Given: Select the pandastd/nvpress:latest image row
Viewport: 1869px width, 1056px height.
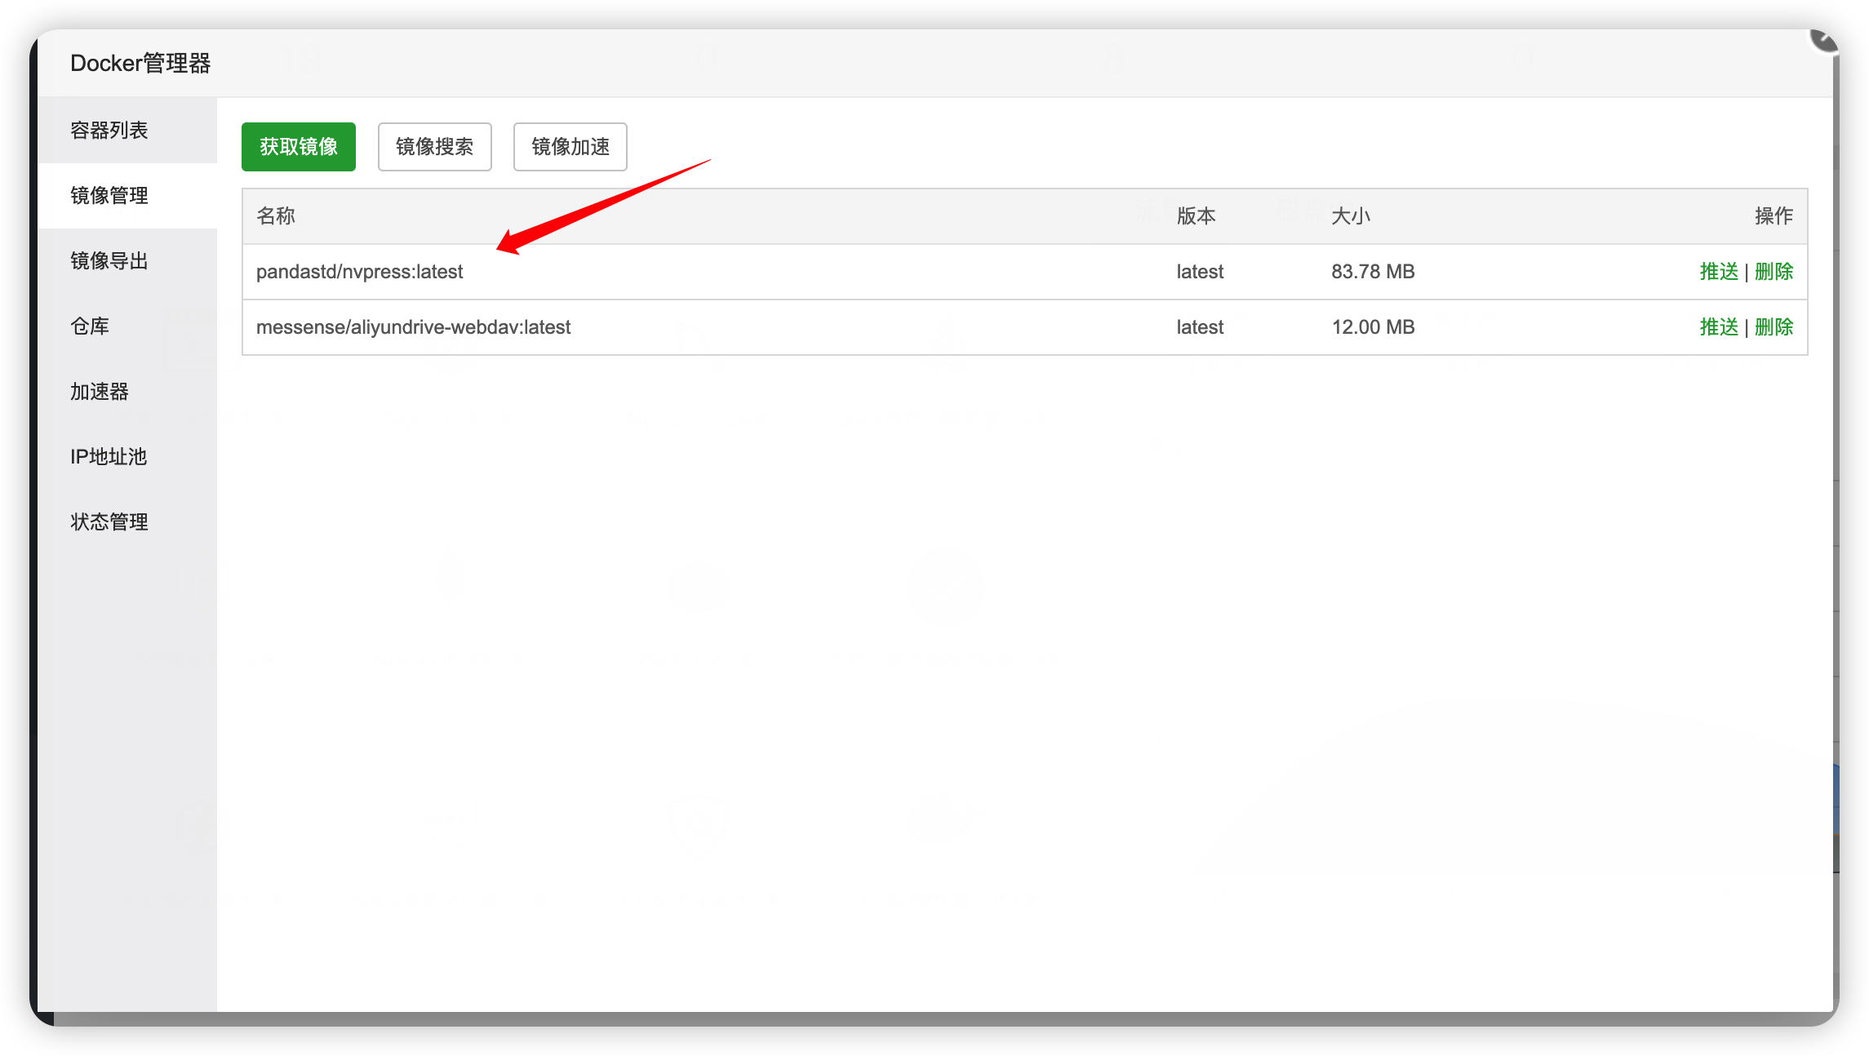Looking at the screenshot, I should point(359,272).
